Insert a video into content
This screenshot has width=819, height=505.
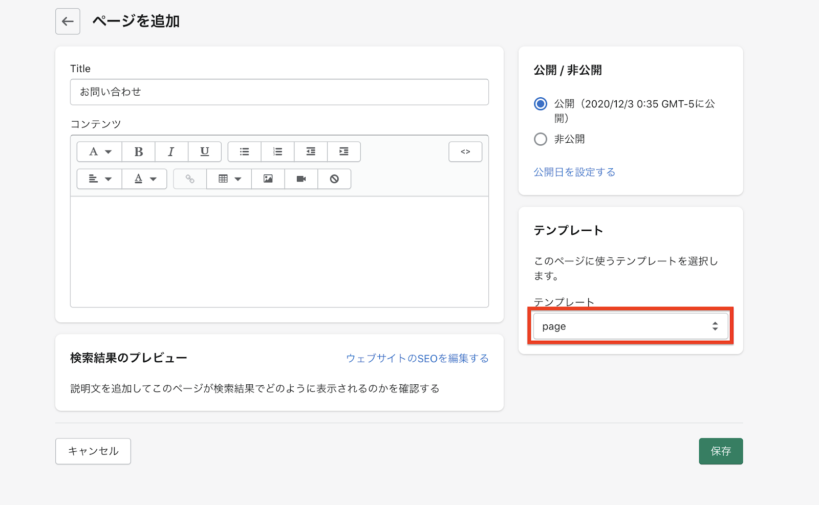tap(301, 179)
